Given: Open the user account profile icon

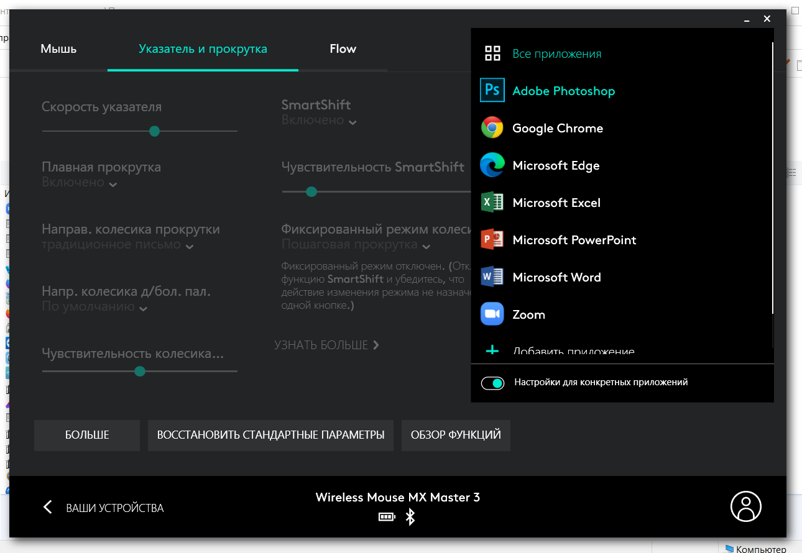Looking at the screenshot, I should (745, 506).
